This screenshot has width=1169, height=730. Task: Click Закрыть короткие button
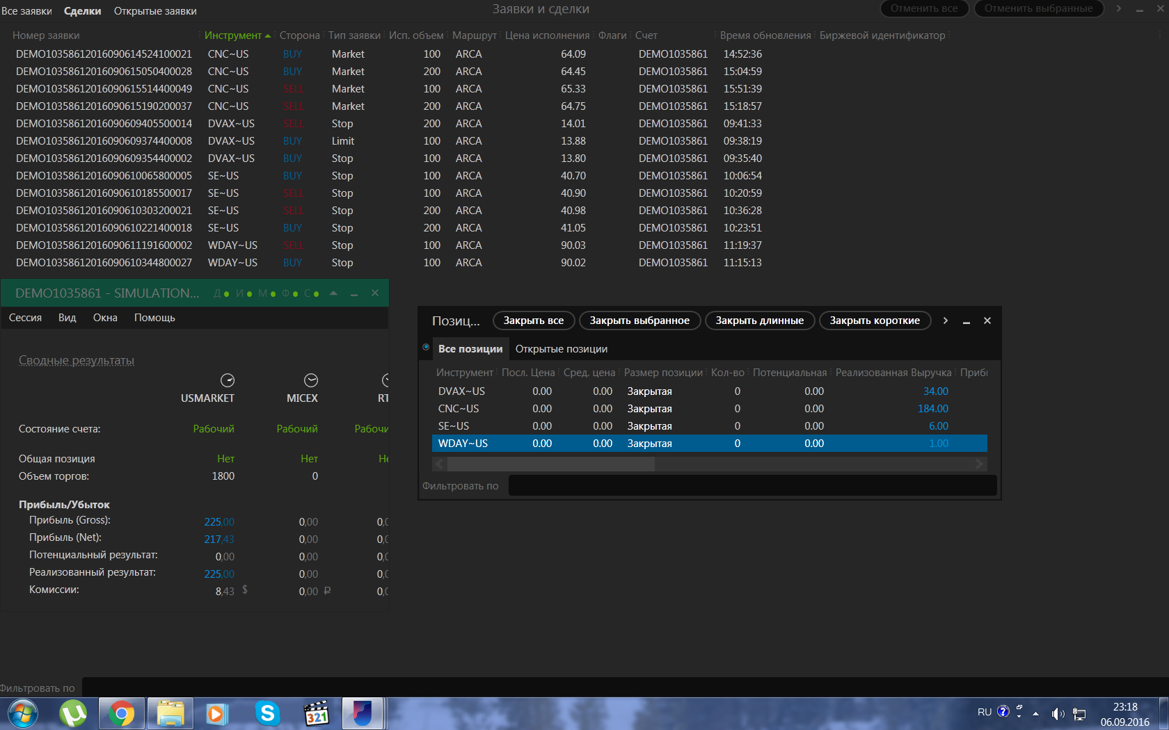pos(875,321)
